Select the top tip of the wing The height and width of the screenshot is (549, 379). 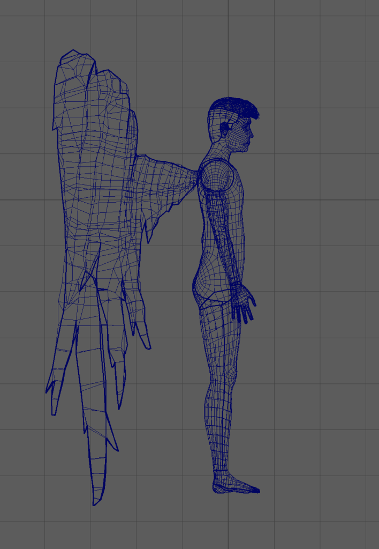[x=72, y=55]
